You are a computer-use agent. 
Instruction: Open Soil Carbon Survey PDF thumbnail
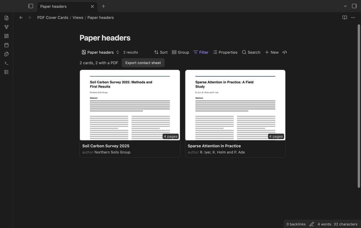(130, 105)
